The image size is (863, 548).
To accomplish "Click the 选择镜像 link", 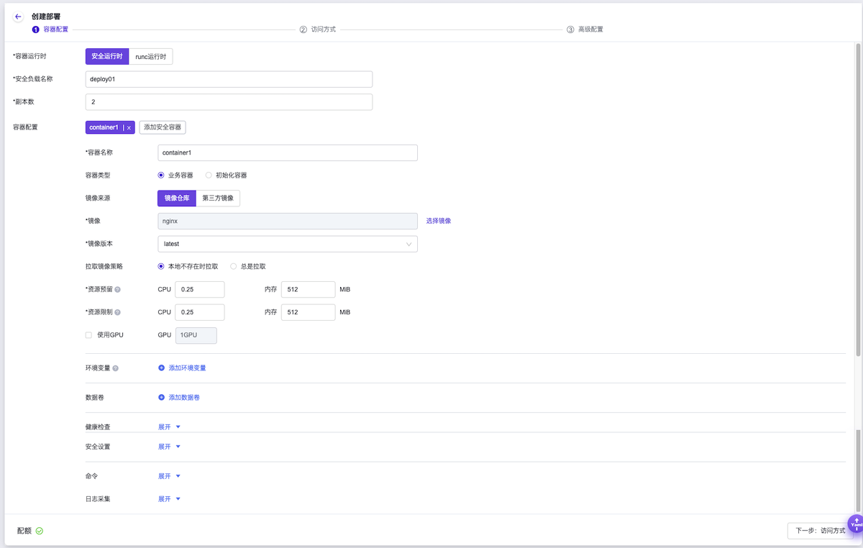I will click(438, 221).
